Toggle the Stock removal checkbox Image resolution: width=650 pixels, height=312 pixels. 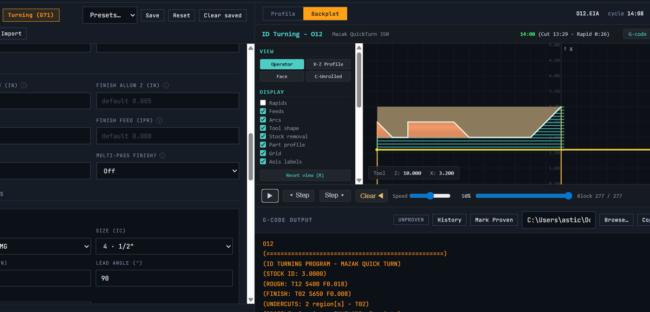click(263, 136)
